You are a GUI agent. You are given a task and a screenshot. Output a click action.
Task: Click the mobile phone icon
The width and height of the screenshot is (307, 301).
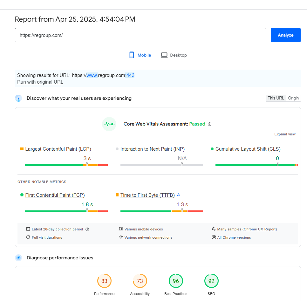[132, 55]
